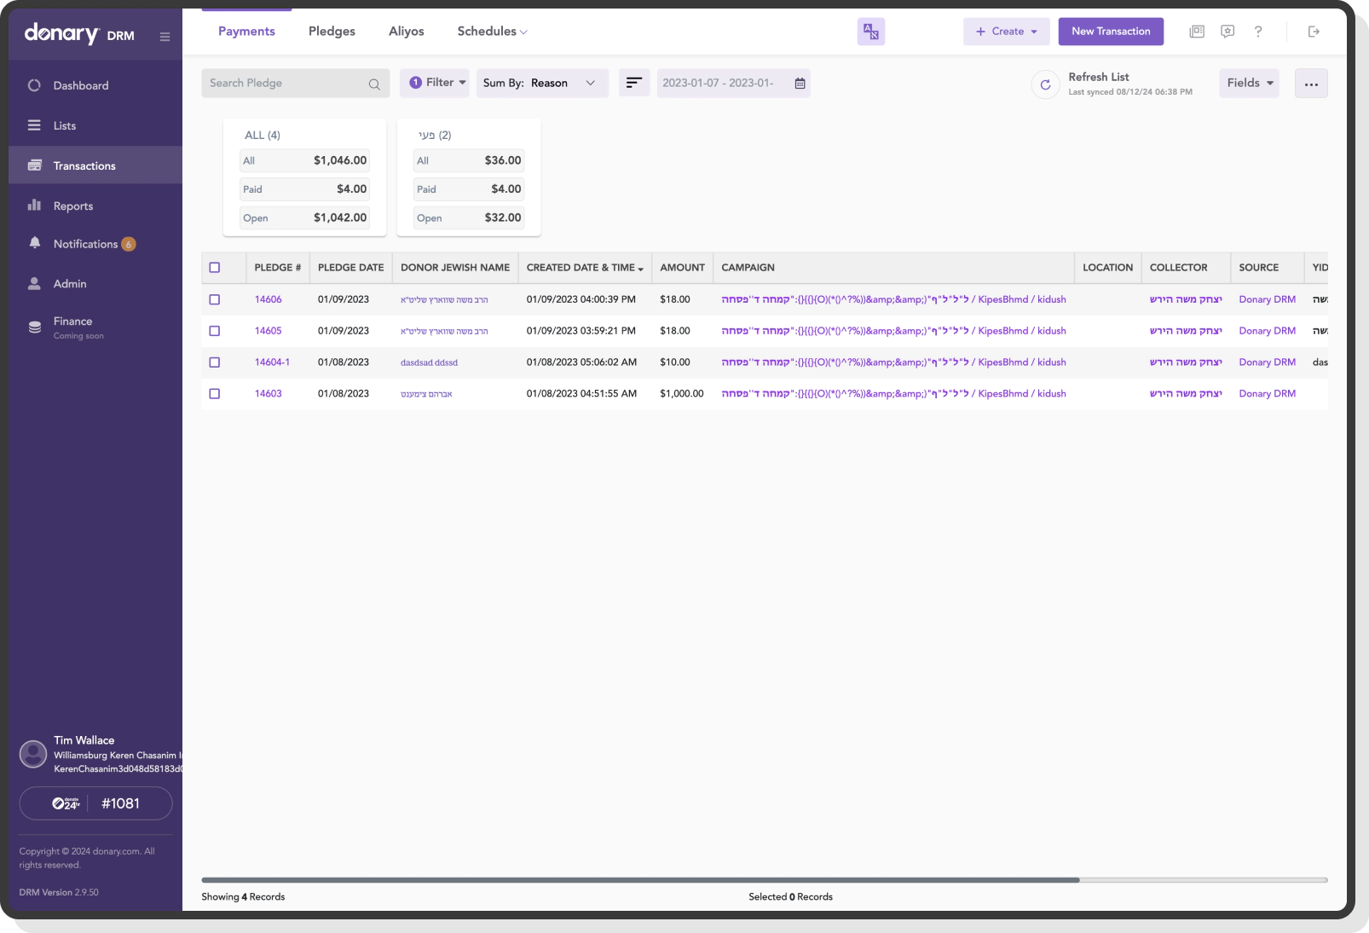Check the select-all checkbox in the table header
This screenshot has width=1369, height=933.
tap(216, 267)
